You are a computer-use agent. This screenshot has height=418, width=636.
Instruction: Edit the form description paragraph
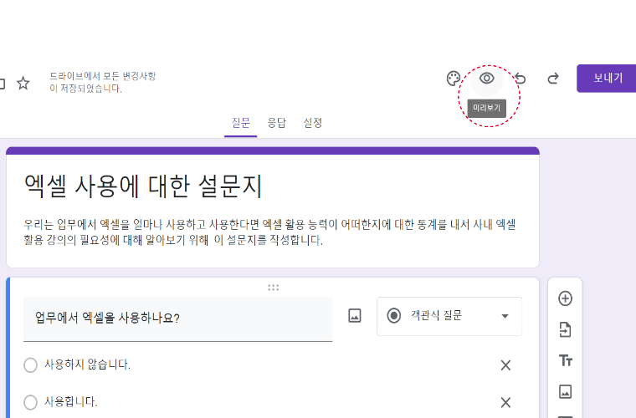269,232
